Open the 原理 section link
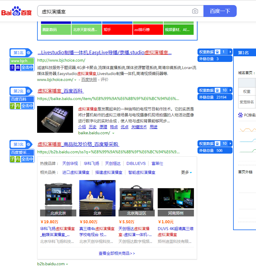 pyautogui.click(x=103, y=127)
